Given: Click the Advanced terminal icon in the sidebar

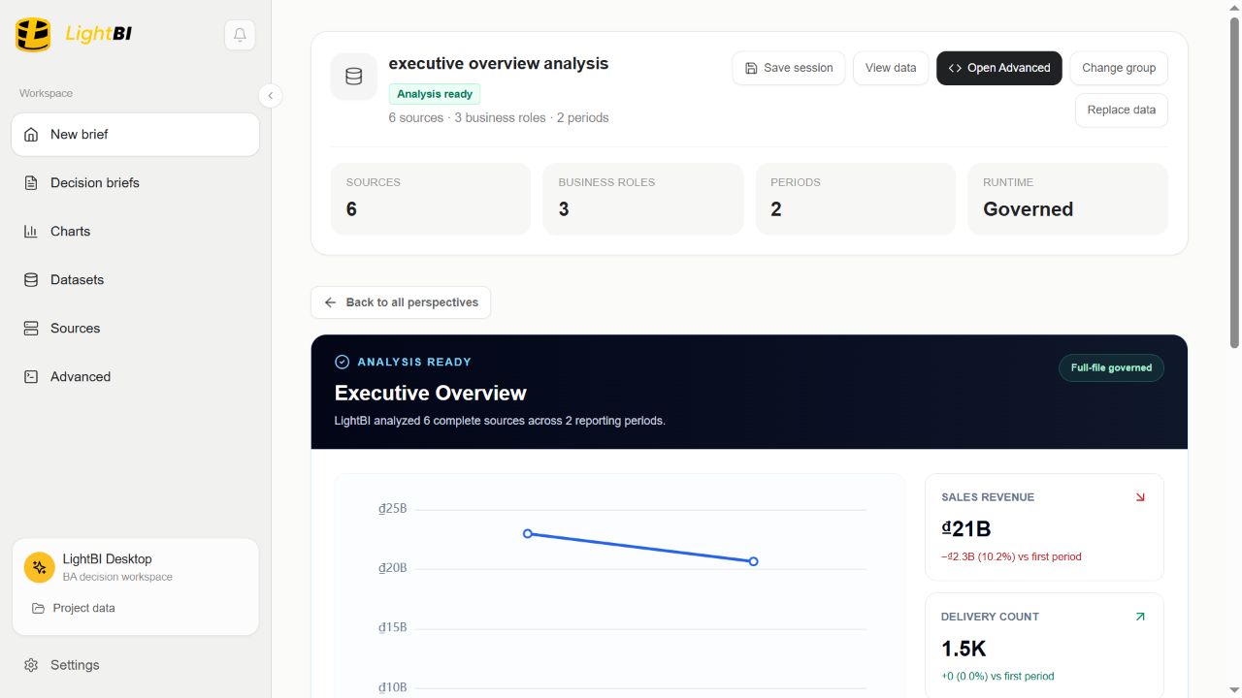Looking at the screenshot, I should (x=31, y=377).
